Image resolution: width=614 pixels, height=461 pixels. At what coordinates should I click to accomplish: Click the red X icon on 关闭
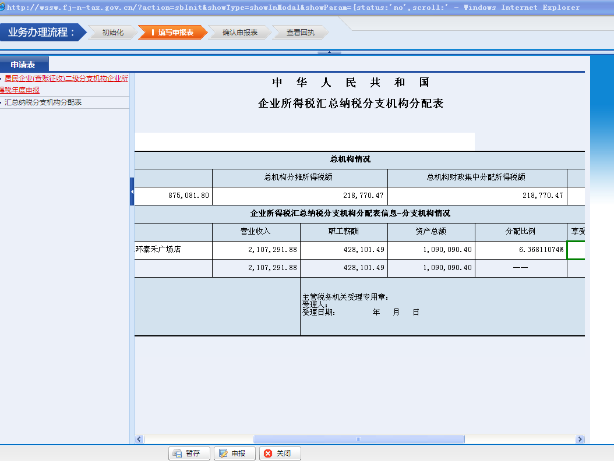(x=268, y=453)
